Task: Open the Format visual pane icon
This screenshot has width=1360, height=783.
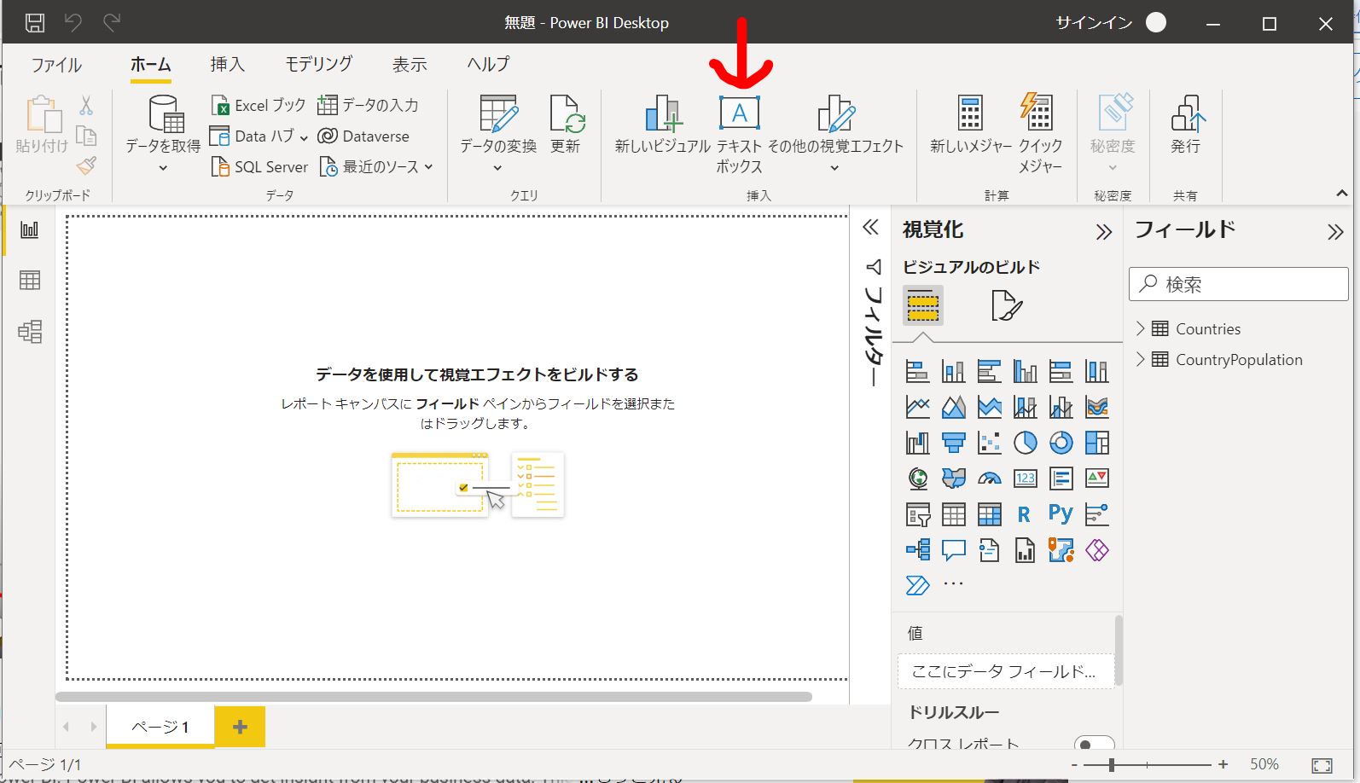Action: point(1006,305)
